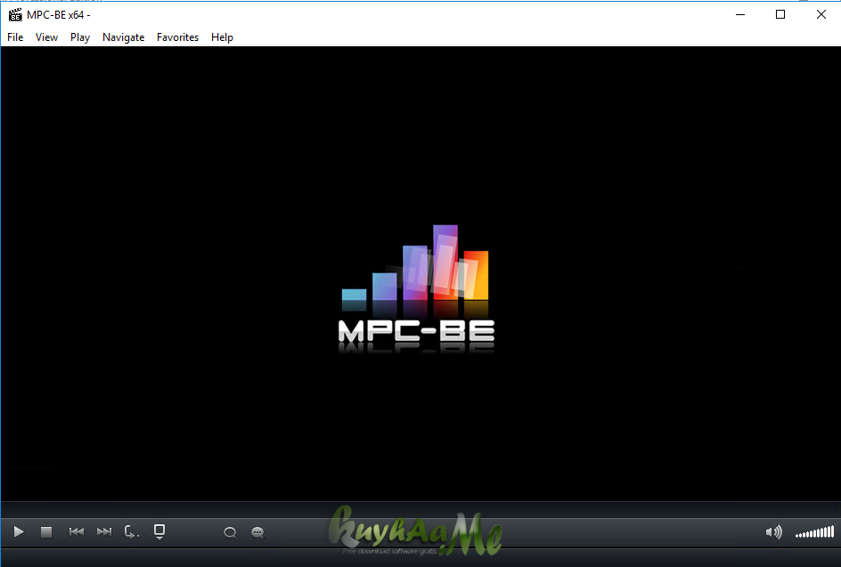Close the MPC-BE window
Screen dimensions: 841x567
pyautogui.click(x=821, y=14)
